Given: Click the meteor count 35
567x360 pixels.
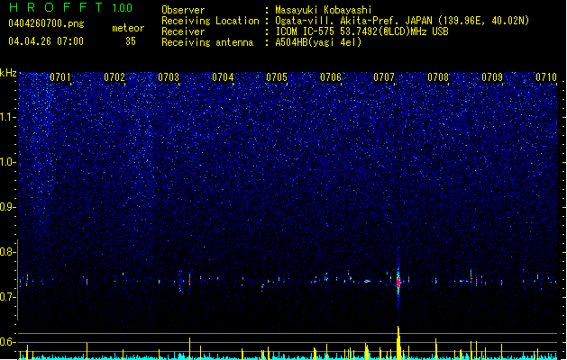Looking at the screenshot, I should point(131,41).
